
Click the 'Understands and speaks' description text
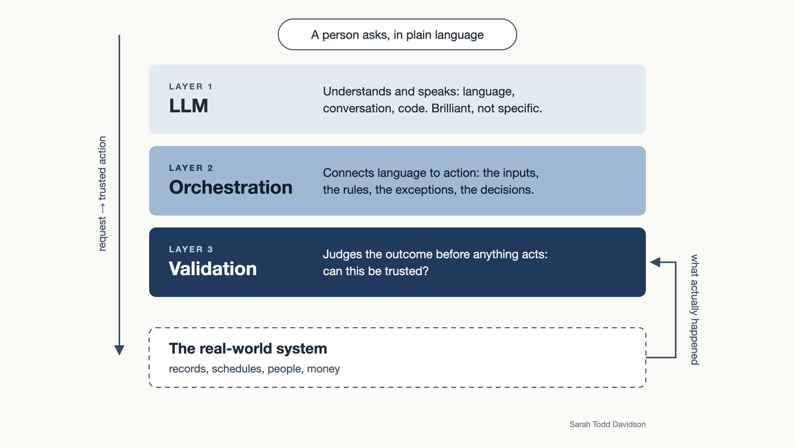tap(432, 100)
